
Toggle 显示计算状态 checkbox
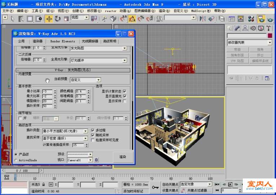tap(124, 91)
